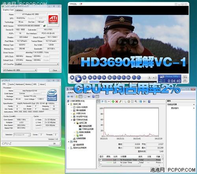Select 可靠性监视器 in the tree
Screen dimensions: 197x174
click(x=88, y=129)
